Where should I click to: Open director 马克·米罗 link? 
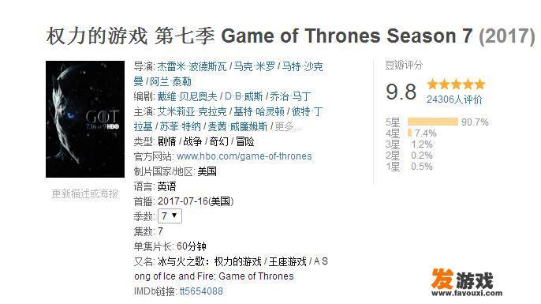coord(254,66)
